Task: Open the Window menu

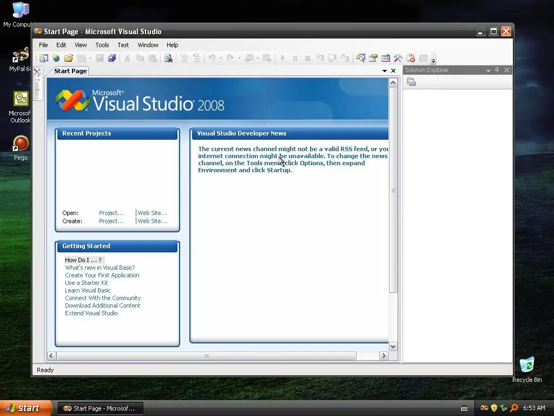Action: point(148,45)
